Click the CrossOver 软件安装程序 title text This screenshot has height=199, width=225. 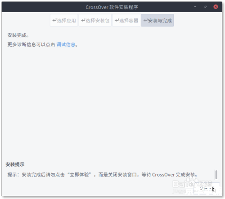pos(112,7)
